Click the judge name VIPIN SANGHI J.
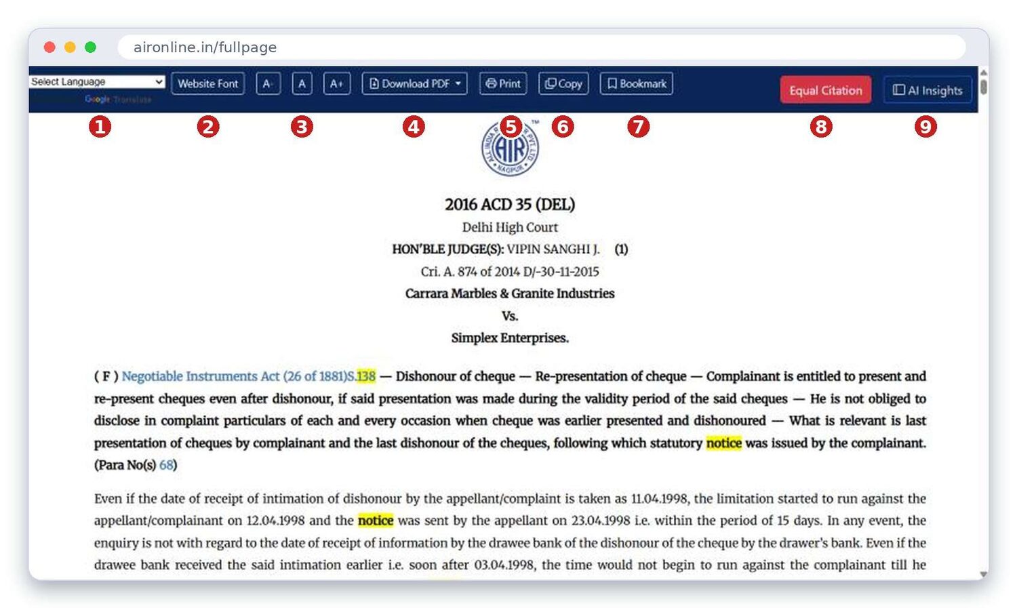1017x608 pixels. [553, 249]
